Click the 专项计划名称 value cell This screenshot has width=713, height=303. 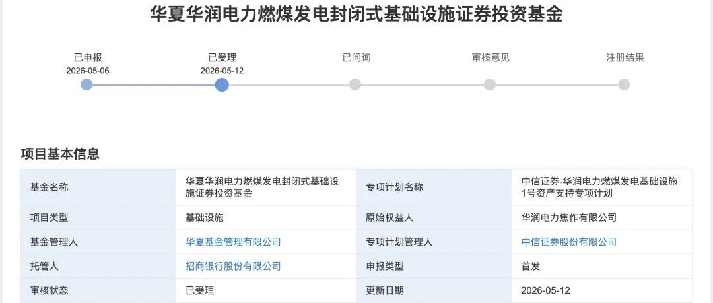click(x=601, y=187)
